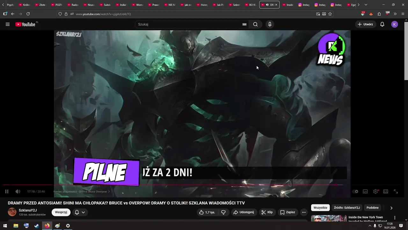Open the options menu for Inside the New York Town

[x=395, y=218]
